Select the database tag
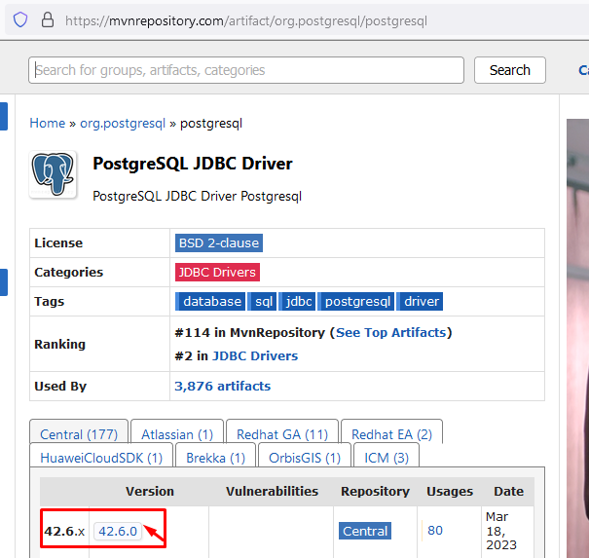589x558 pixels. point(210,301)
